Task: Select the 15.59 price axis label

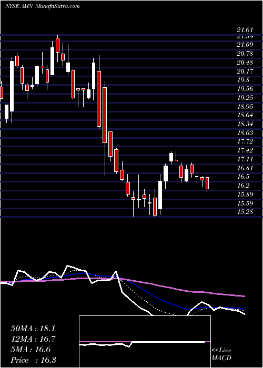Action: (245, 203)
